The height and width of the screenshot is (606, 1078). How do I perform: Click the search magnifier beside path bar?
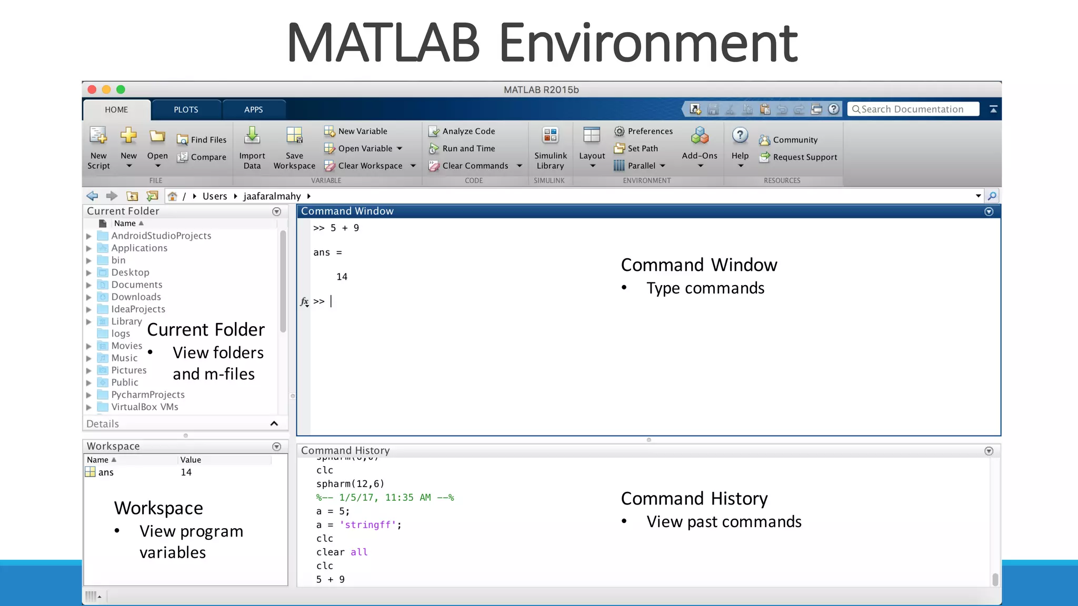[x=992, y=196]
